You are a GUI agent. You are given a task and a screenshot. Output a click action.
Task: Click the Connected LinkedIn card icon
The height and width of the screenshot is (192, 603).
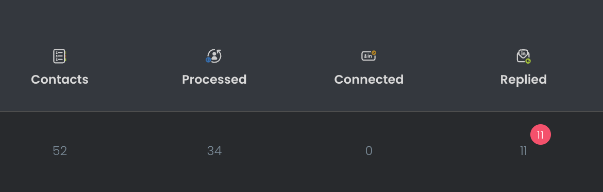369,56
